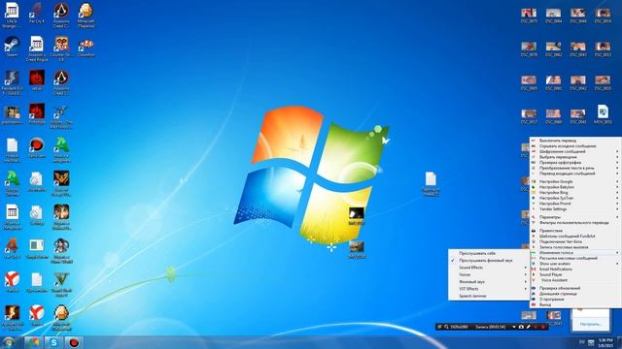This screenshot has width=622, height=349.
Task: Choose Sound Player menu item
Action: coord(575,274)
